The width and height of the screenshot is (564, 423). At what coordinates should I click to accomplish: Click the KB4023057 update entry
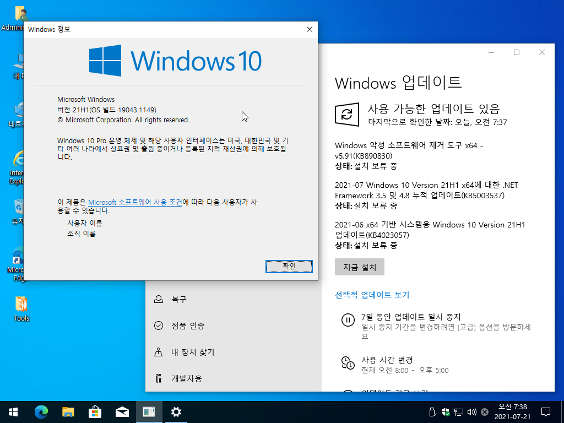[430, 235]
